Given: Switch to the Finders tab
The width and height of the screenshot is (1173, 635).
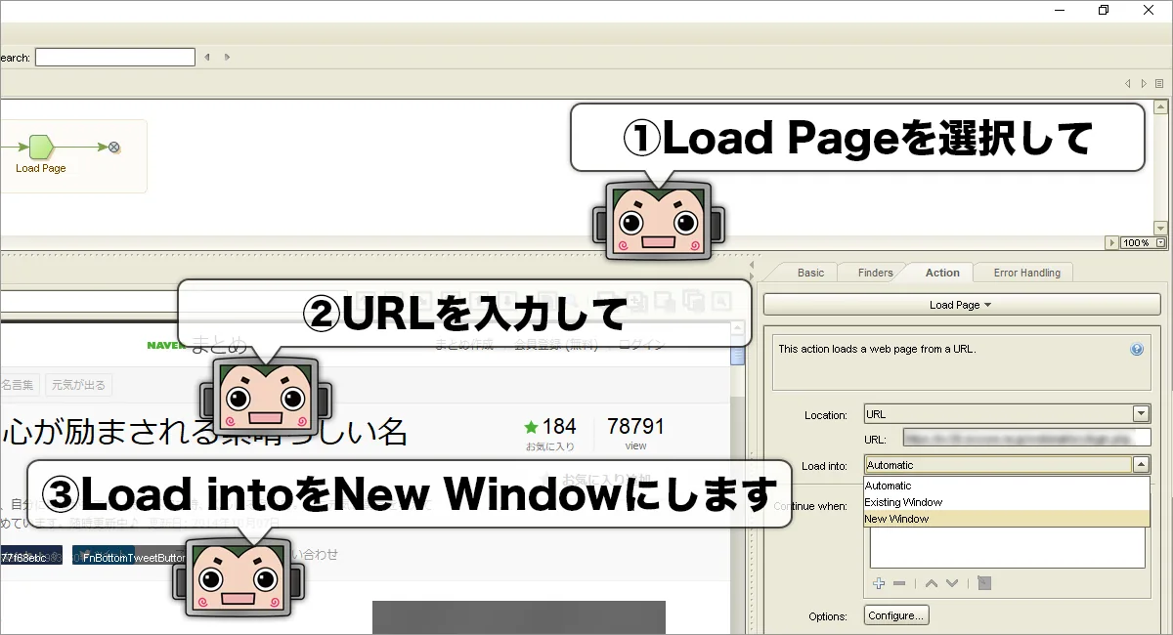Looking at the screenshot, I should 875,273.
